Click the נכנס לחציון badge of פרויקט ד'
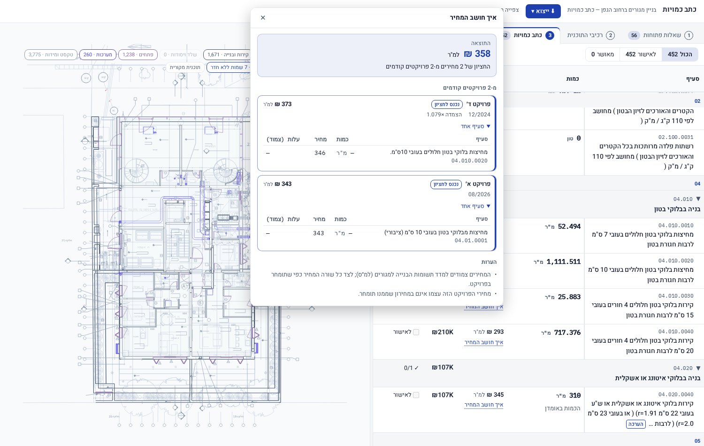704x446 pixels. (x=447, y=104)
